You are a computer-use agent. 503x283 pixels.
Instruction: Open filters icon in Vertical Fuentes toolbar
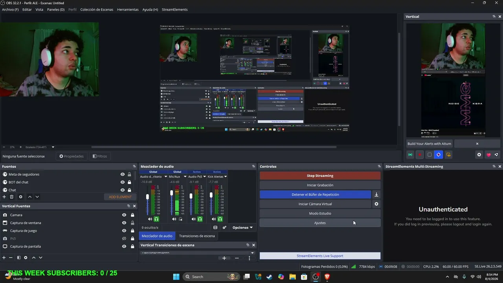[18, 257]
